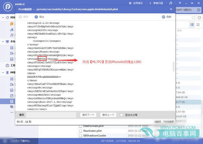Screen dimensions: 203x144
Task: Click the 12.2.2 string line
Action: click(x=43, y=23)
